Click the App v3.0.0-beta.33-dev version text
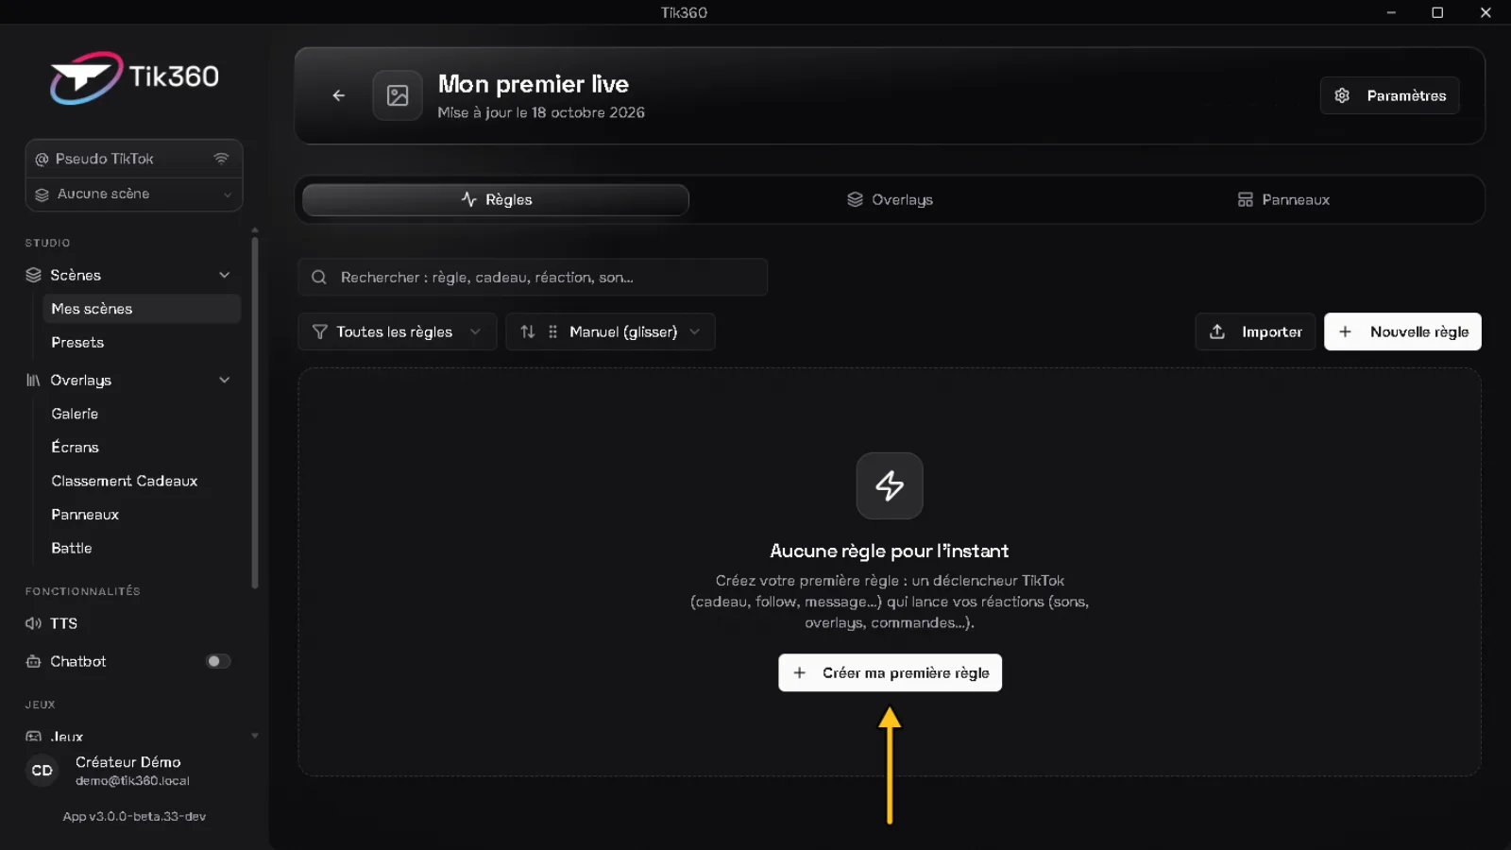The height and width of the screenshot is (850, 1511). point(134,817)
